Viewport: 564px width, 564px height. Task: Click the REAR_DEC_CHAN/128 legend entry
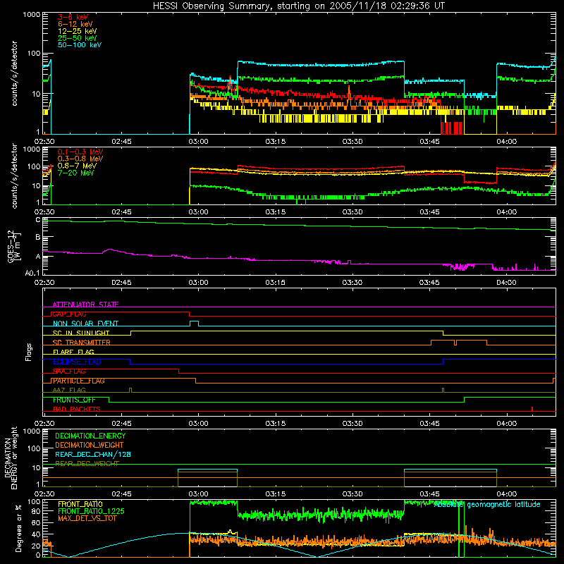coord(93,454)
